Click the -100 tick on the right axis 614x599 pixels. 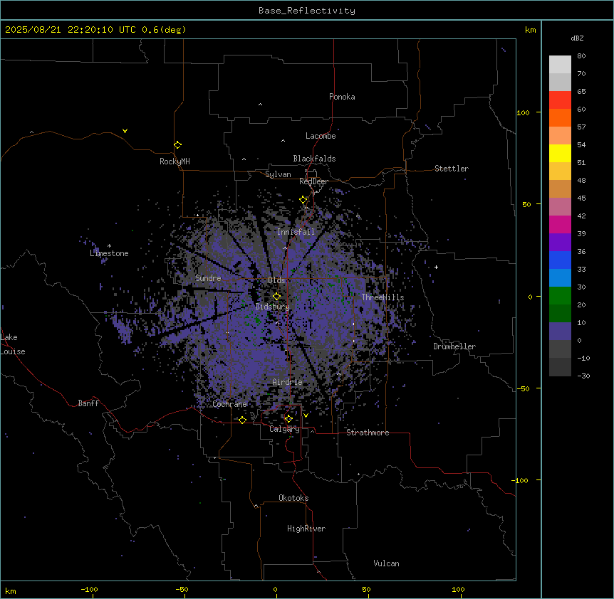click(521, 480)
